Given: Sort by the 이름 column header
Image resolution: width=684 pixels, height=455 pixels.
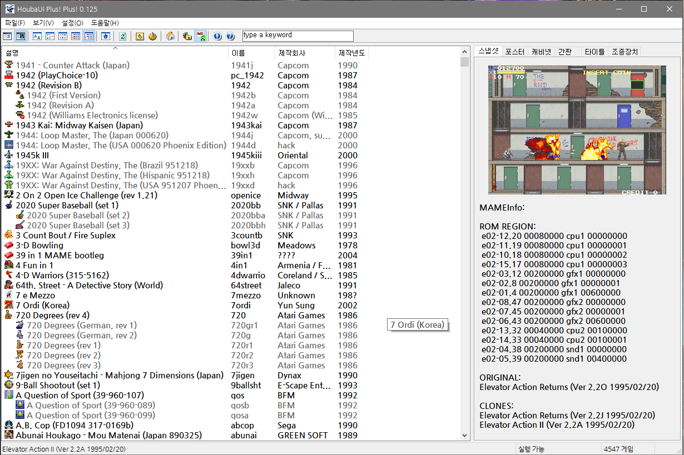Looking at the screenshot, I should (x=252, y=53).
